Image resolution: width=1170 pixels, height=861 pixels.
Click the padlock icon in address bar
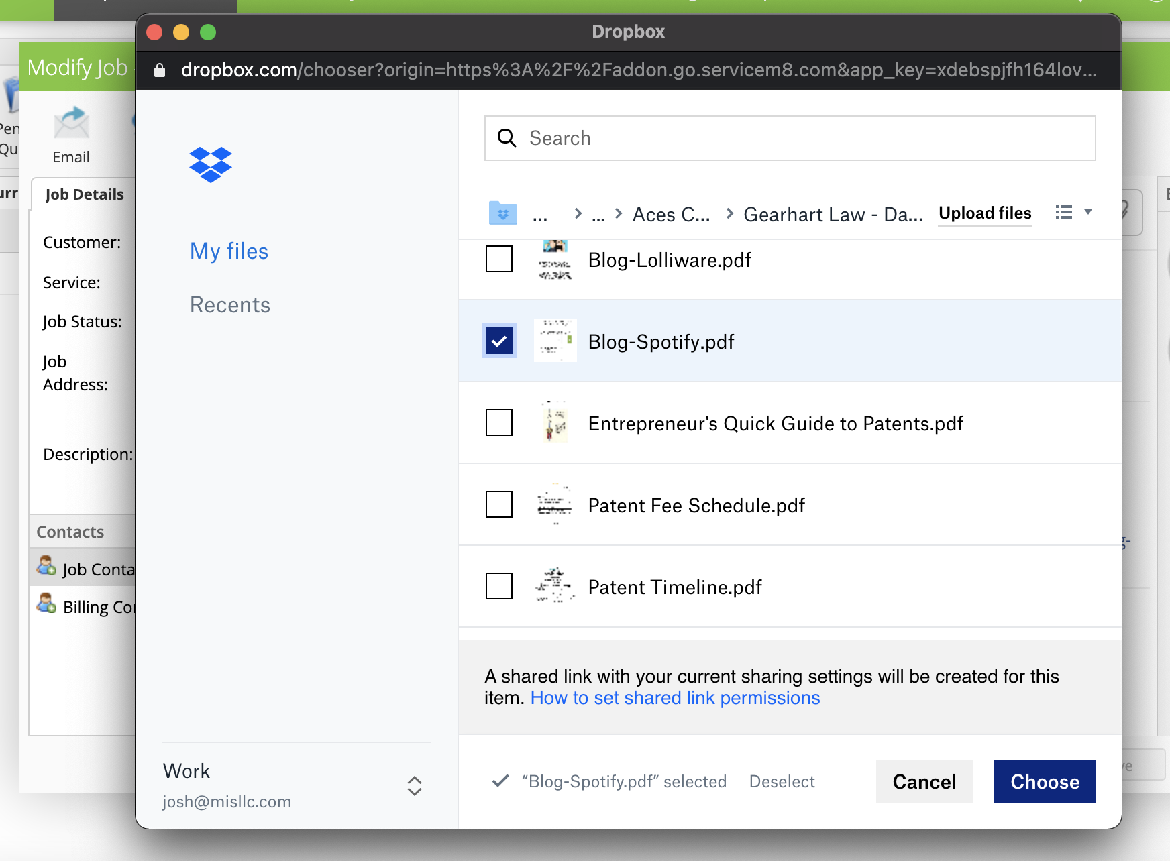click(x=160, y=70)
